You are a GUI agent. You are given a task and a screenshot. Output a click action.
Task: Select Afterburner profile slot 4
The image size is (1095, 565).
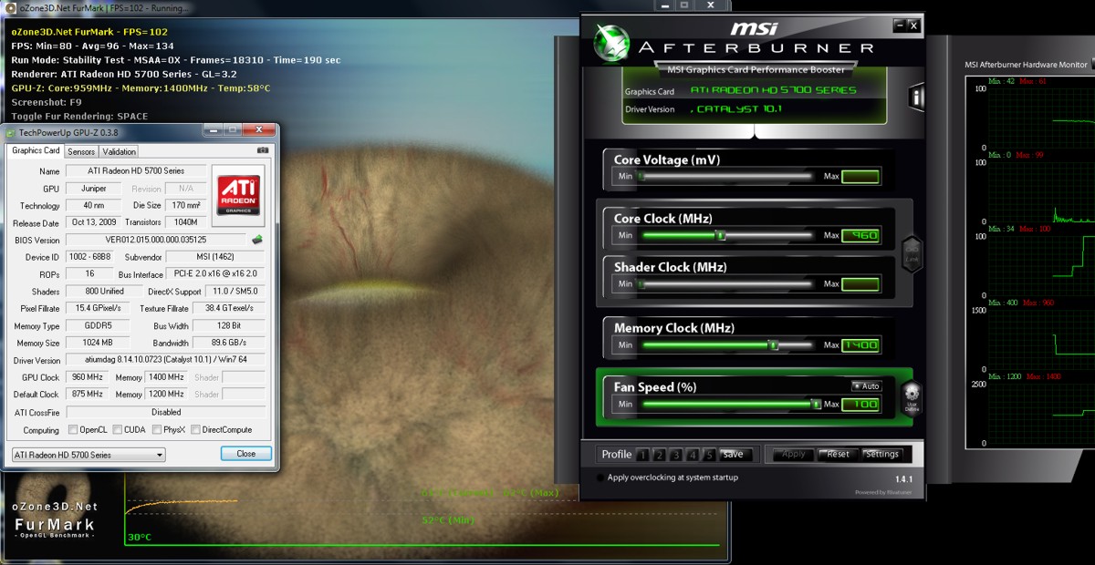[693, 455]
